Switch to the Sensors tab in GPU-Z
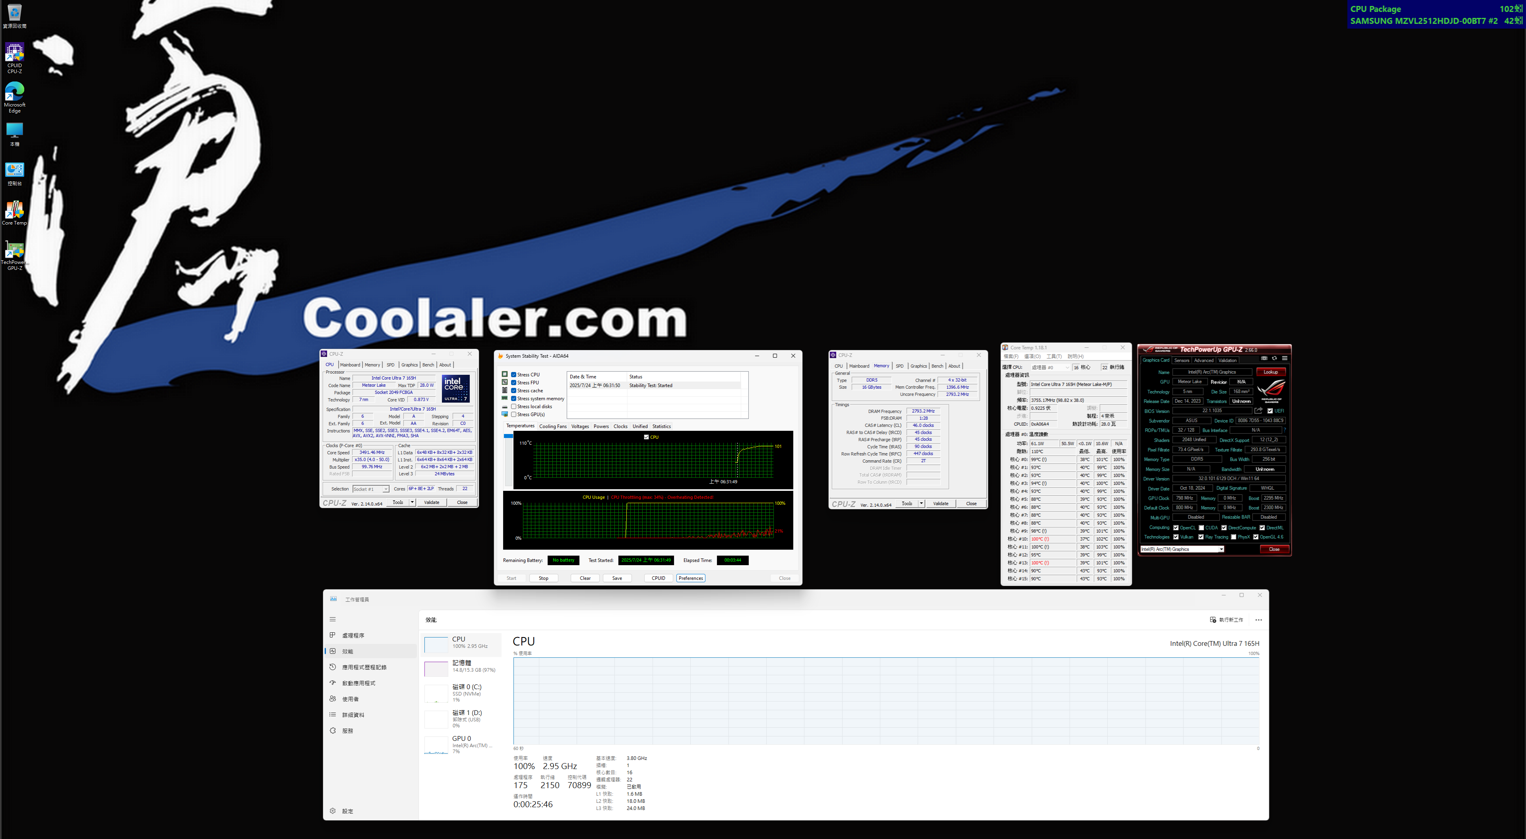Image resolution: width=1526 pixels, height=839 pixels. (1181, 360)
